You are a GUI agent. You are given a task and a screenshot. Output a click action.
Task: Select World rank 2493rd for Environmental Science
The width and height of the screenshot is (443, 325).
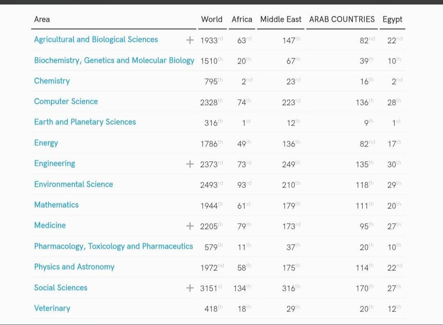[212, 185]
